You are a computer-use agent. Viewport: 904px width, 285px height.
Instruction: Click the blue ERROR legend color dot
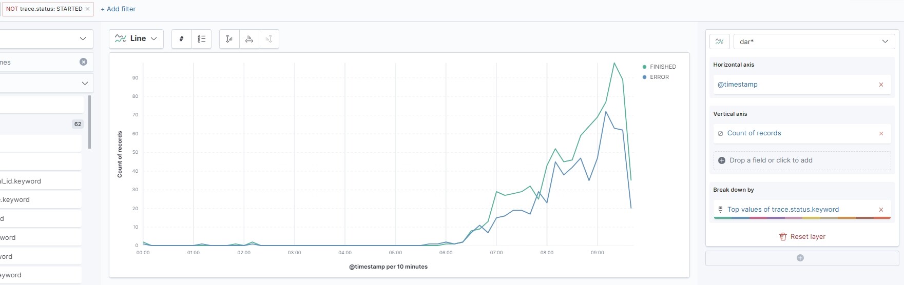[x=644, y=77]
